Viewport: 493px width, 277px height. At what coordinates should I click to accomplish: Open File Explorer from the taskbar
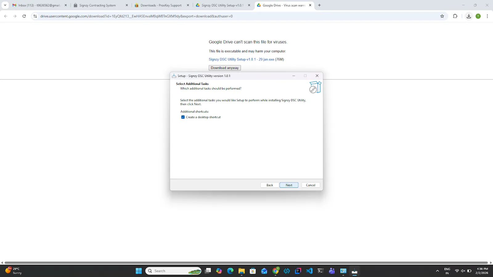[x=242, y=271]
